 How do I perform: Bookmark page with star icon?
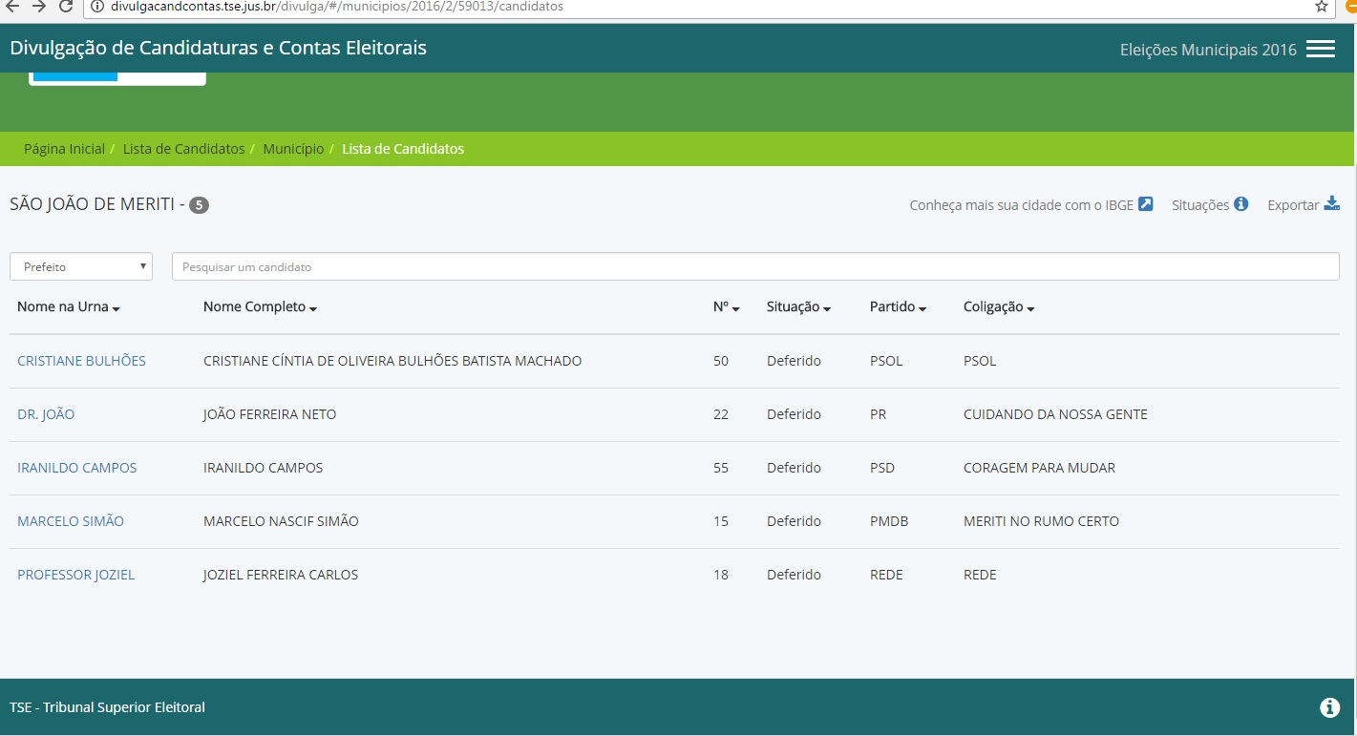click(x=1322, y=7)
